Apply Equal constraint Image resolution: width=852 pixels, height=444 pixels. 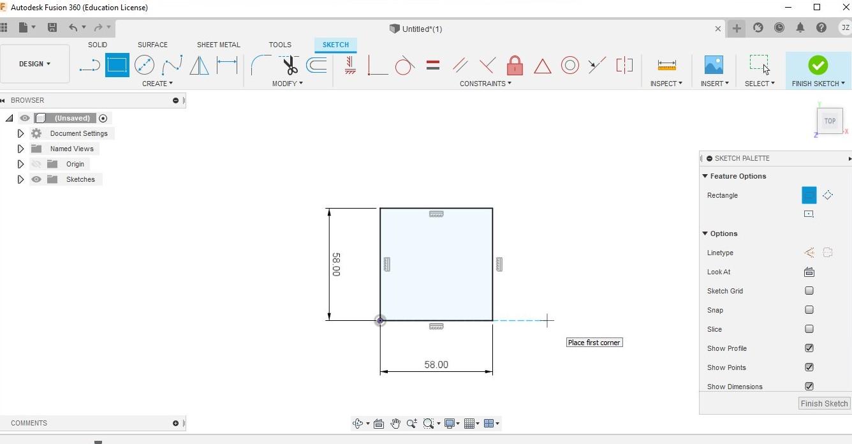[433, 65]
